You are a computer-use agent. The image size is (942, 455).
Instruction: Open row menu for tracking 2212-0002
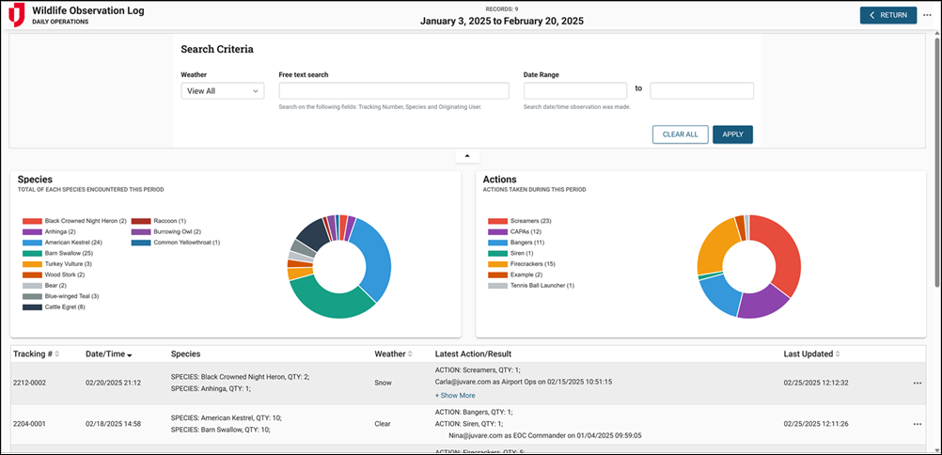917,383
